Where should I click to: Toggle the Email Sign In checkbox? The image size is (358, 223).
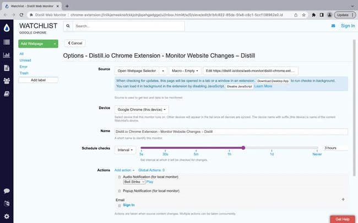click(x=119, y=205)
